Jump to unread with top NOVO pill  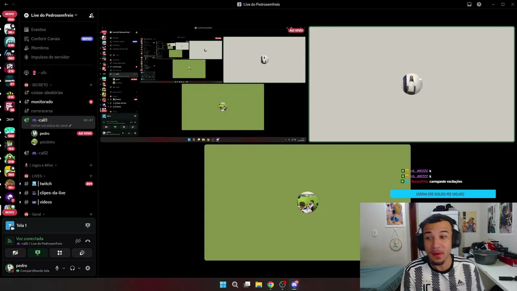pos(10,14)
